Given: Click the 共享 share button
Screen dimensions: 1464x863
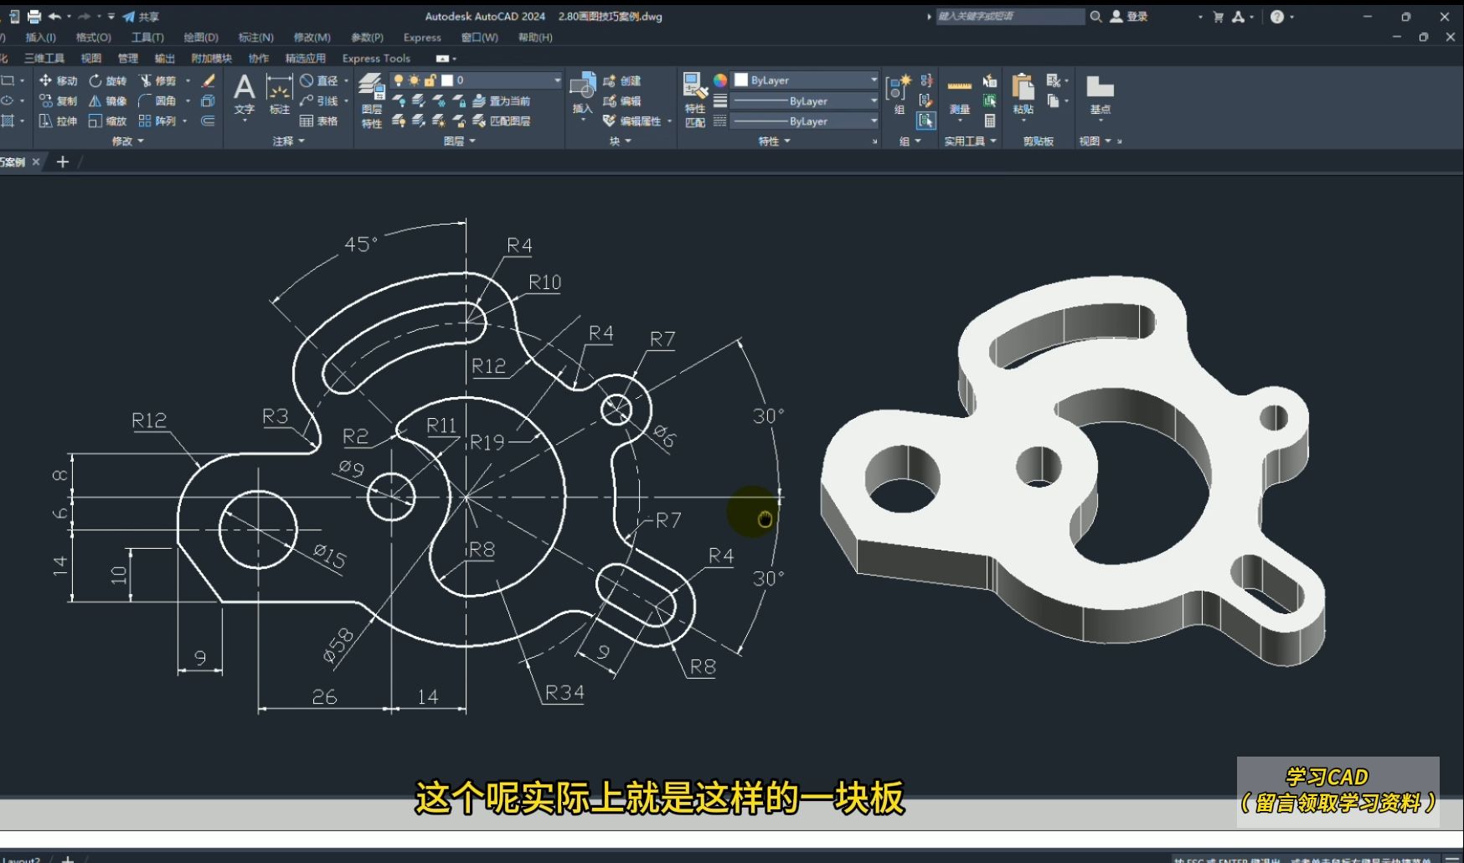Looking at the screenshot, I should pos(141,16).
